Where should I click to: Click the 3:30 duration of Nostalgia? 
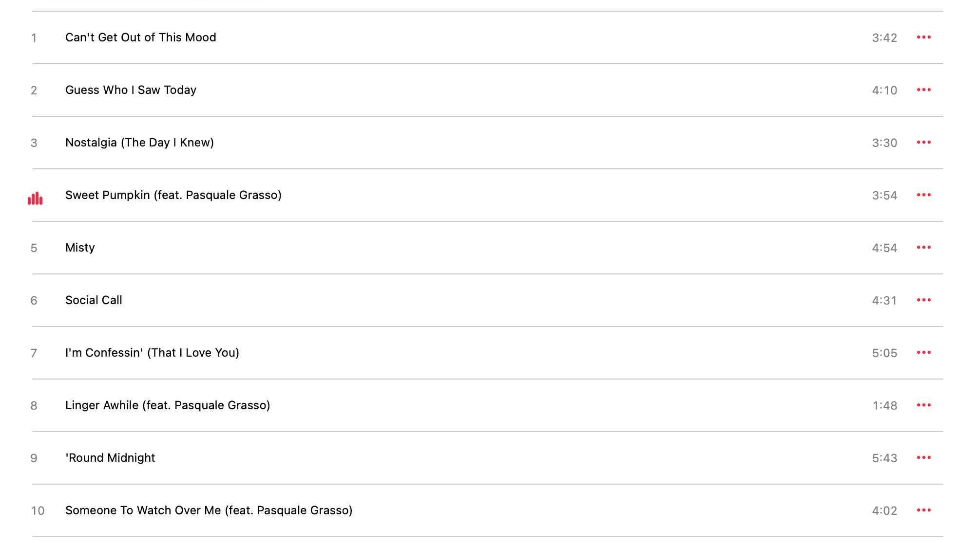884,143
